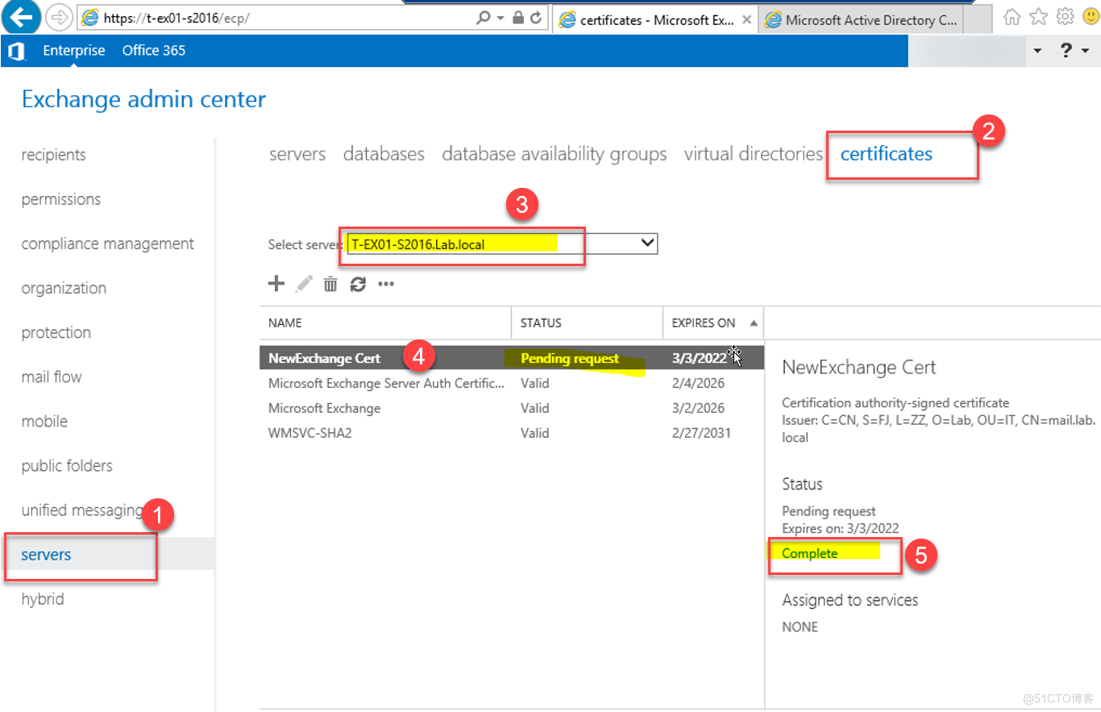Click the search magnifier in address bar
Screen dimensions: 1101x712
482,18
